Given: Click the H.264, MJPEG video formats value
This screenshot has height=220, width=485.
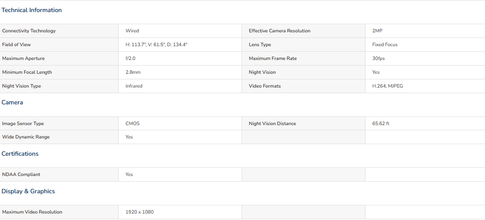Looking at the screenshot, I should pos(387,86).
